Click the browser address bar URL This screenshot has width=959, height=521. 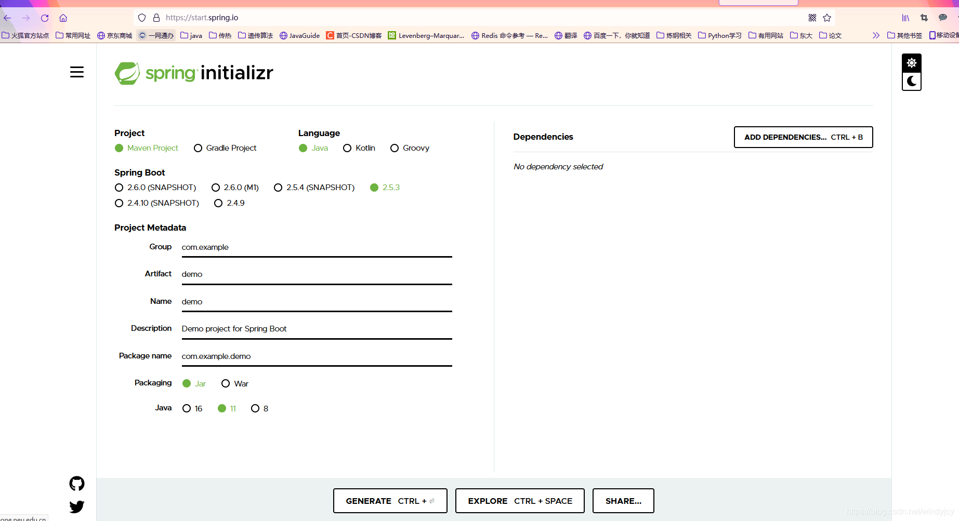[x=202, y=18]
